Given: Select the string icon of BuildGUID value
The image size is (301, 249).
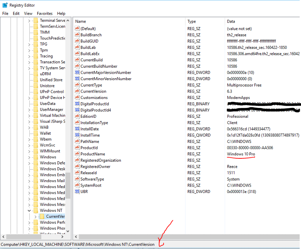Looking at the screenshot, I should (x=77, y=41).
